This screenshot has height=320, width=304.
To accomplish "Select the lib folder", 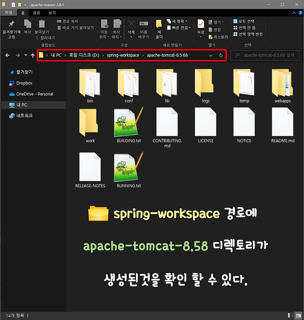I will [x=167, y=86].
